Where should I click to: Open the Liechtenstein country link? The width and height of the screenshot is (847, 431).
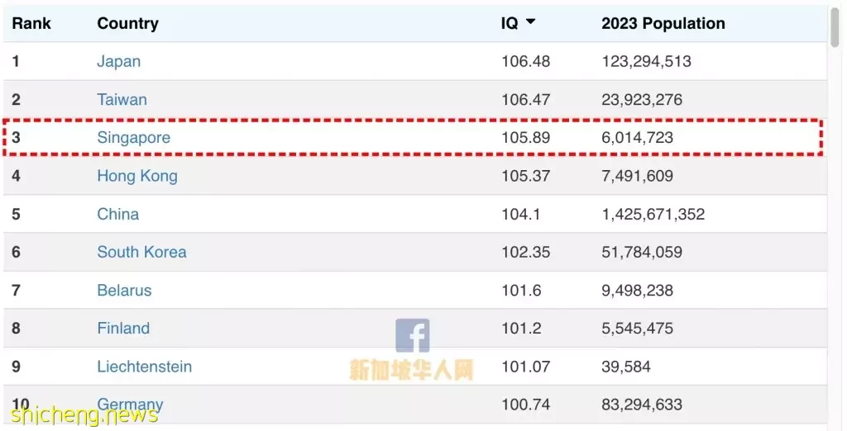(144, 367)
